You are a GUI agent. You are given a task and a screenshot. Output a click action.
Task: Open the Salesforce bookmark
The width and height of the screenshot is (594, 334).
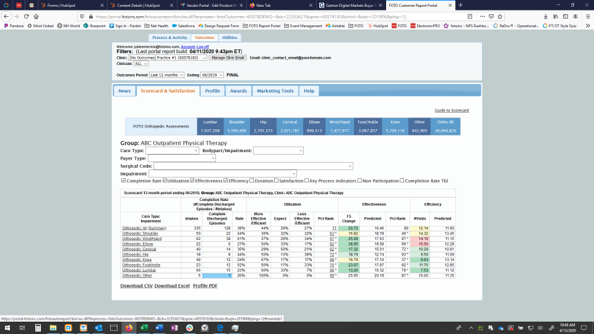click(183, 26)
